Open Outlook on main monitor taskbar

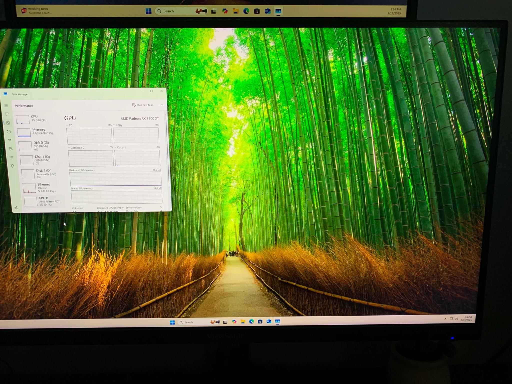[x=269, y=321]
